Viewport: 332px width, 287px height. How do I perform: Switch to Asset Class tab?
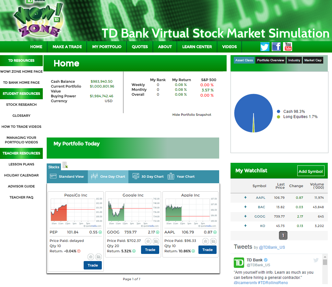[x=244, y=60]
